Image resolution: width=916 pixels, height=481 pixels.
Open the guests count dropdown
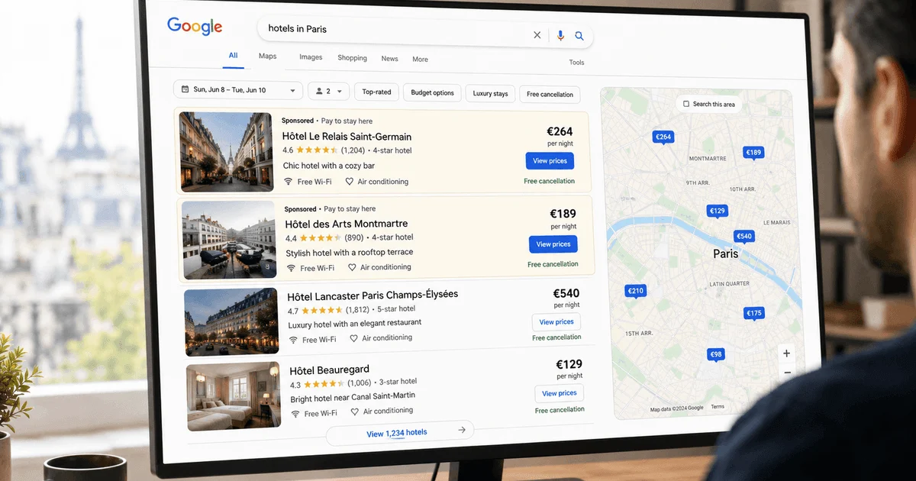329,91
